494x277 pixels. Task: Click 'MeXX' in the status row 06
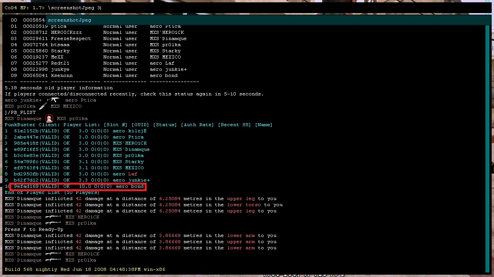click(57, 57)
